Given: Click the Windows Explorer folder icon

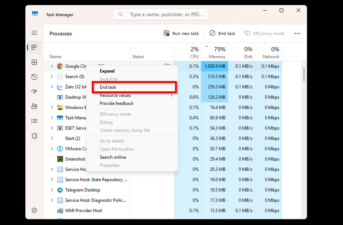Looking at the screenshot, I should (60, 108).
